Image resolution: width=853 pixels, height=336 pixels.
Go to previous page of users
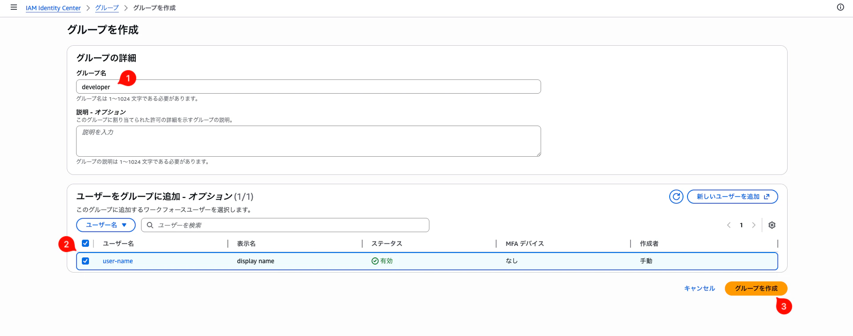pos(729,225)
